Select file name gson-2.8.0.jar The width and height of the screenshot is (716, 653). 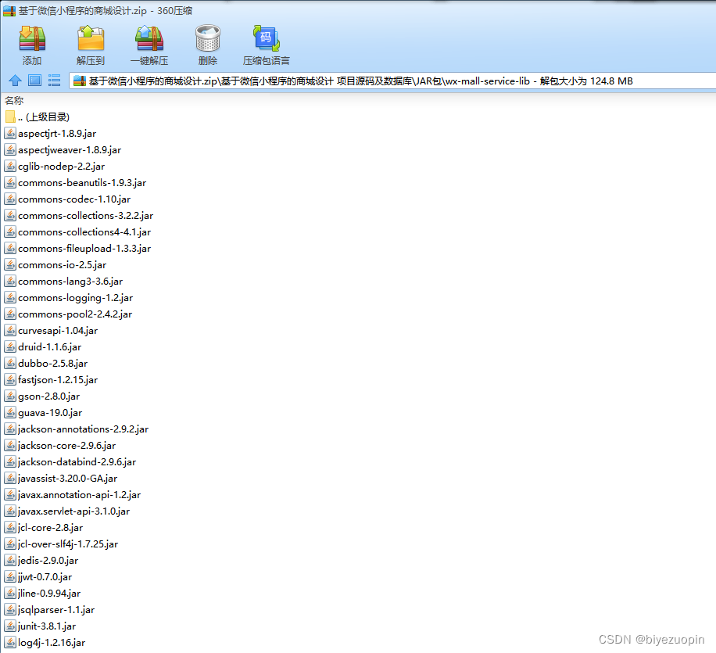(x=49, y=396)
